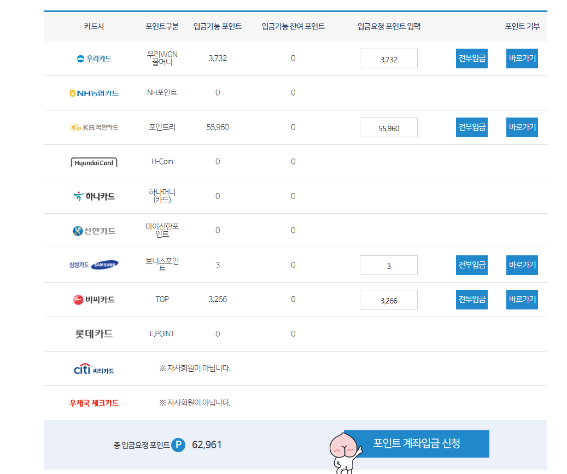Click 전부입금 for 우리카드 row
567x474 pixels.
(472, 58)
